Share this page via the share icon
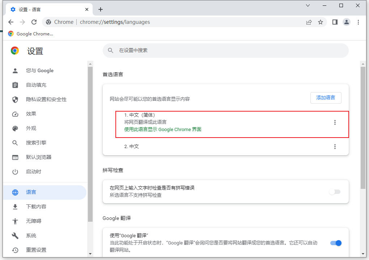369x260 pixels. (x=309, y=22)
